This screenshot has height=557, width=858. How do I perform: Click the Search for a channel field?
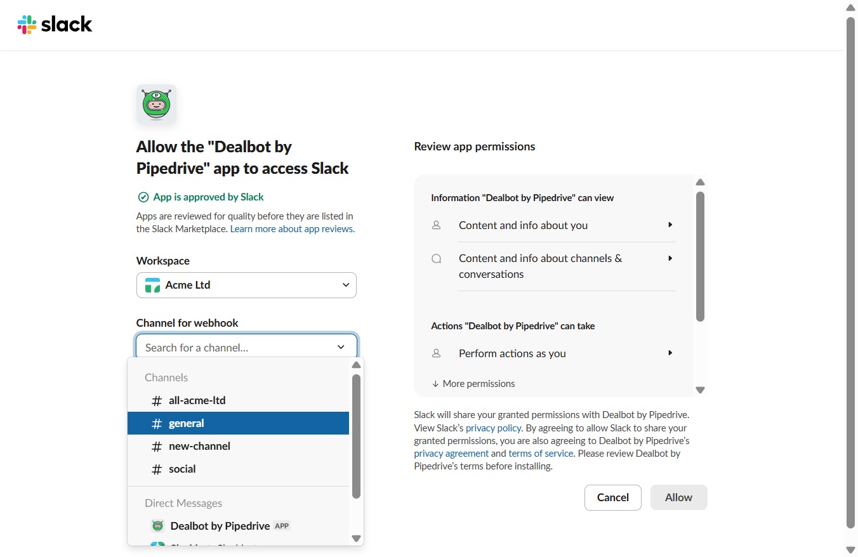point(246,347)
